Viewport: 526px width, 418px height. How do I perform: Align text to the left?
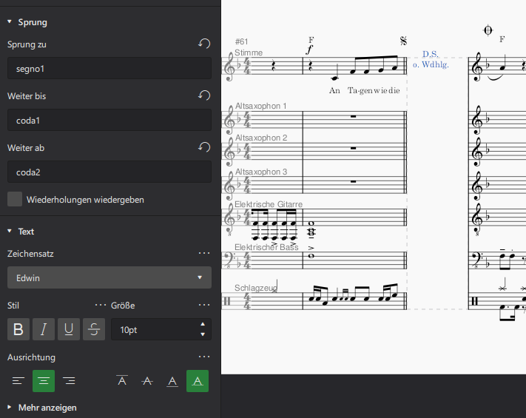pyautogui.click(x=18, y=381)
